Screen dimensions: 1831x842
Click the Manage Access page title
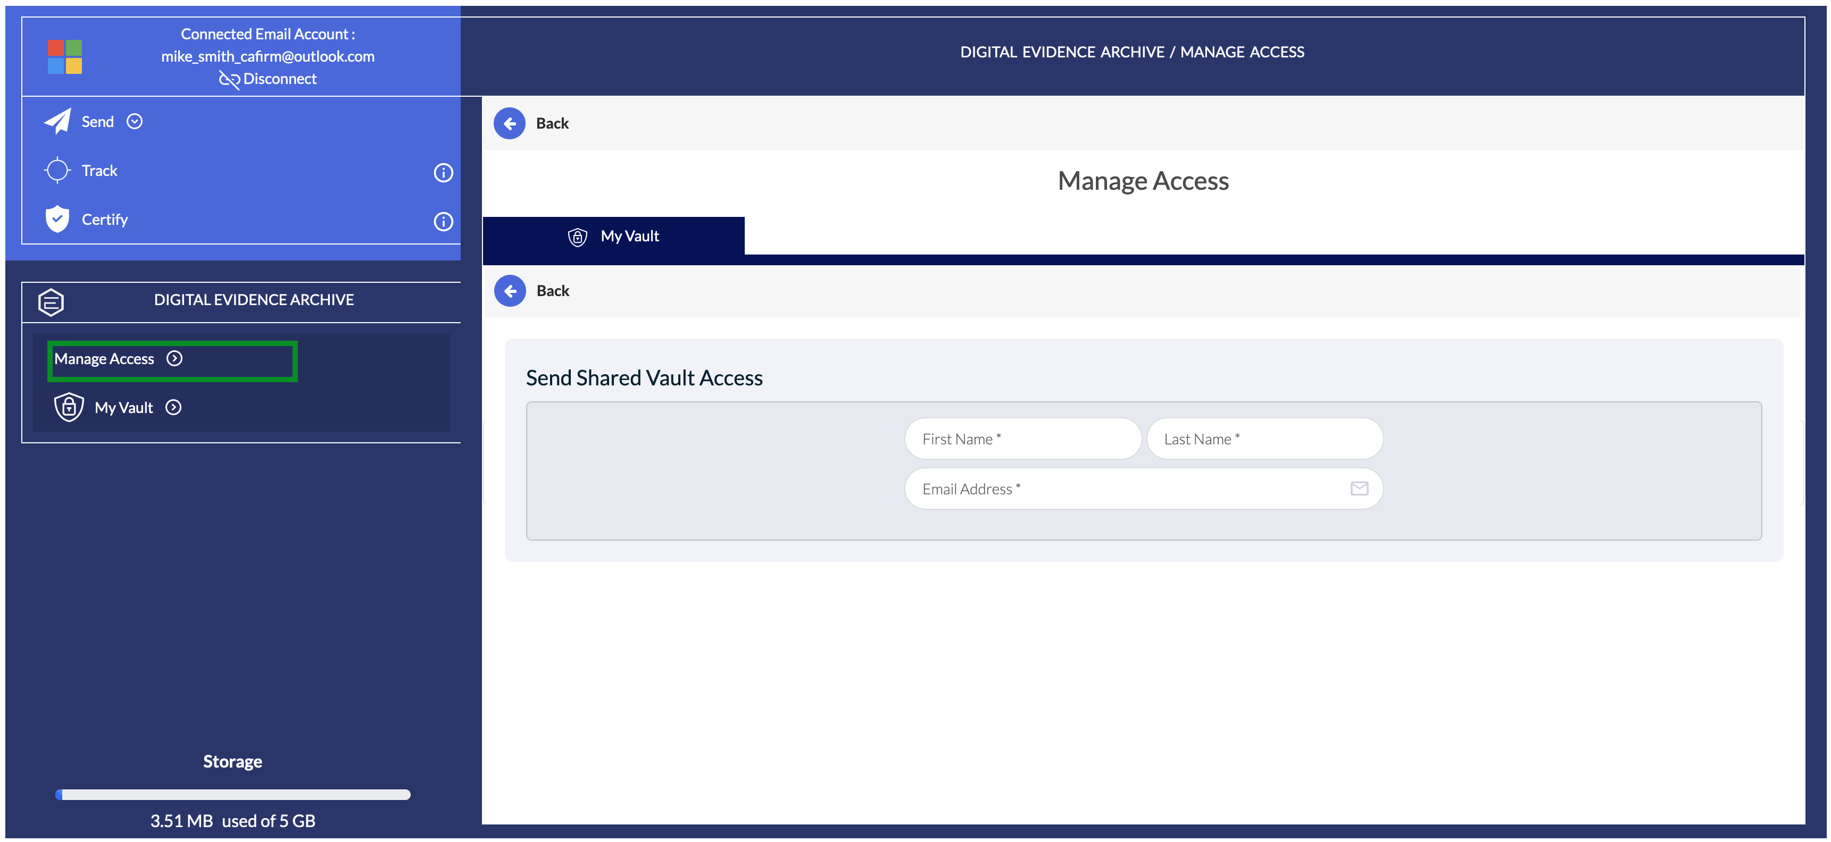(x=1143, y=181)
